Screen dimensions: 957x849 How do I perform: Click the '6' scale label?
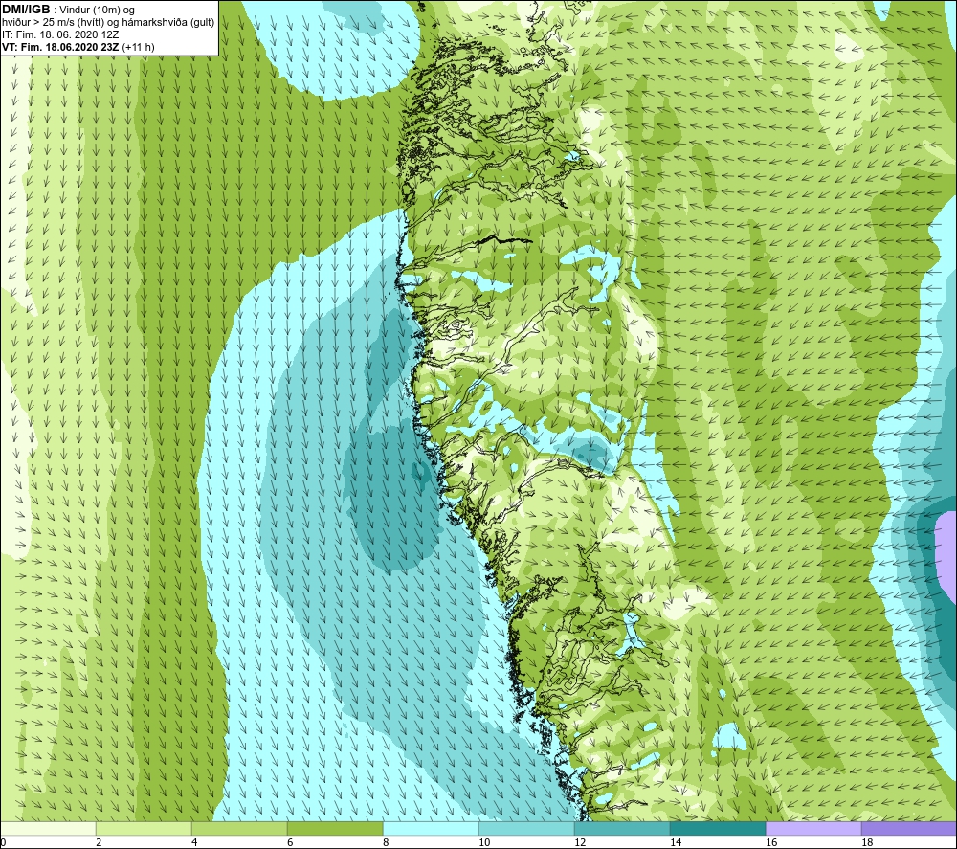click(x=290, y=843)
